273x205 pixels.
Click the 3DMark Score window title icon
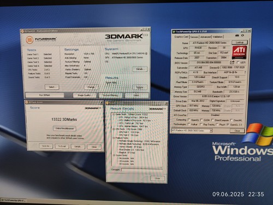pos(27,102)
